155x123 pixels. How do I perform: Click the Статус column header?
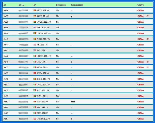click(x=140, y=5)
